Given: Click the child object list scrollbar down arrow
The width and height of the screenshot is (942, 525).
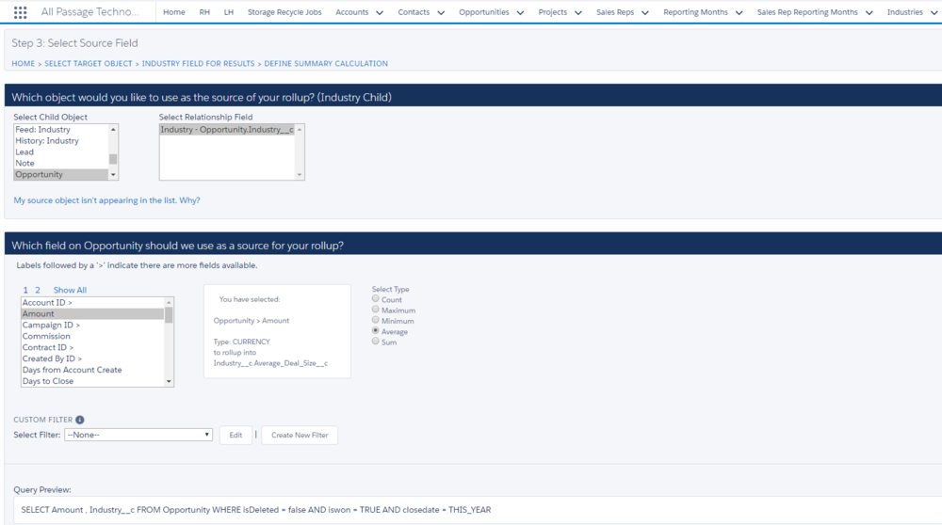Looking at the screenshot, I should [x=113, y=175].
